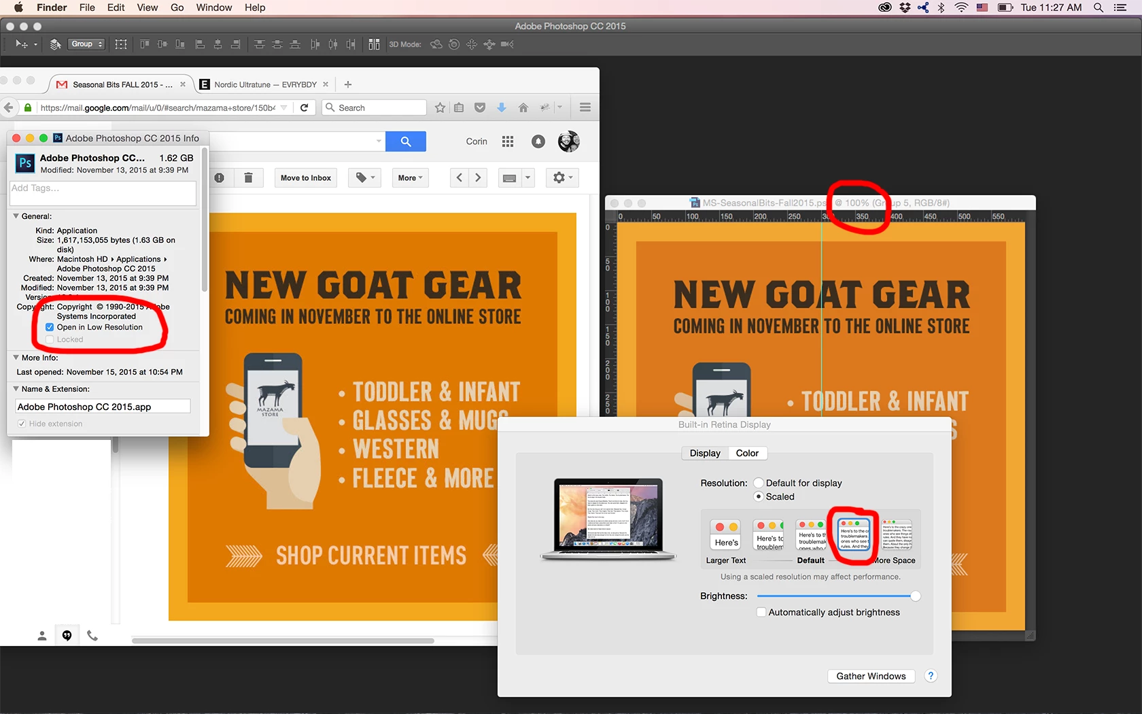Distribute vertical centers in Photoshop options bar
This screenshot has width=1142, height=714.
277,44
